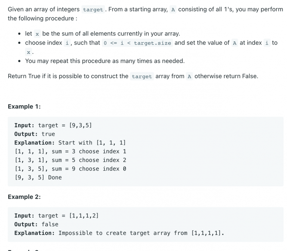
Task: Click the "Example 2:" heading
Action: tap(24, 197)
